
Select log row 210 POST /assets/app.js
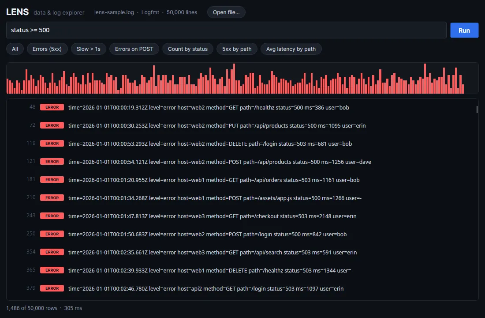coord(242,198)
